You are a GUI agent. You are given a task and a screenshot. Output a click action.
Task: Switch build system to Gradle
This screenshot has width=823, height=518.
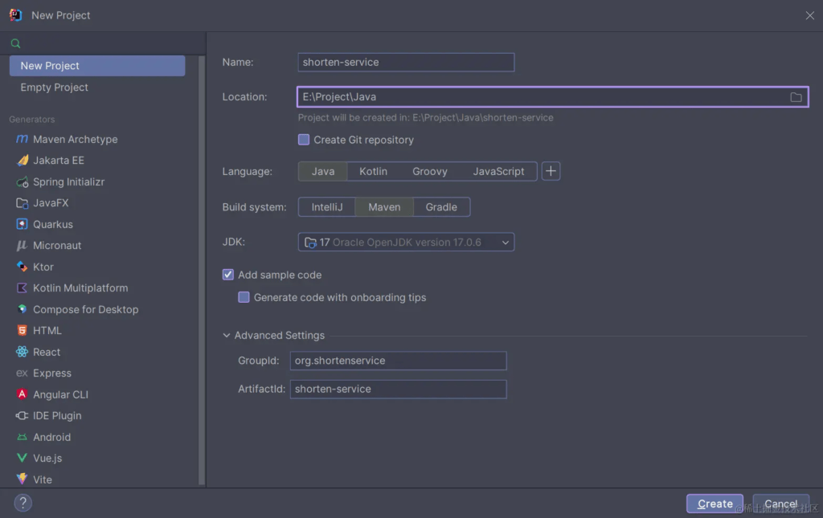pos(441,207)
